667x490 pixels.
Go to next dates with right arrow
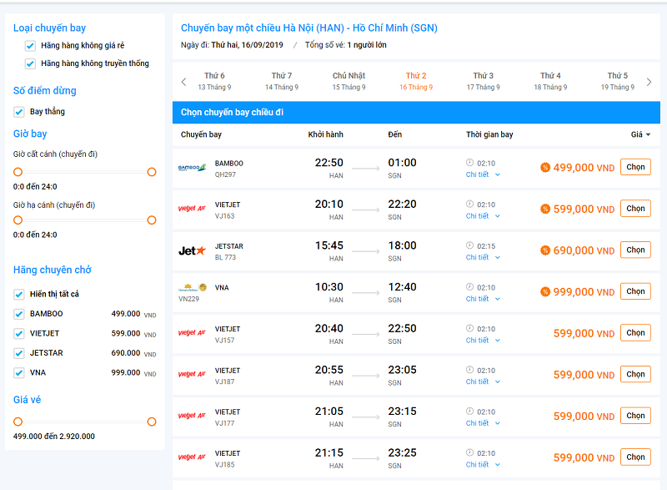point(649,82)
